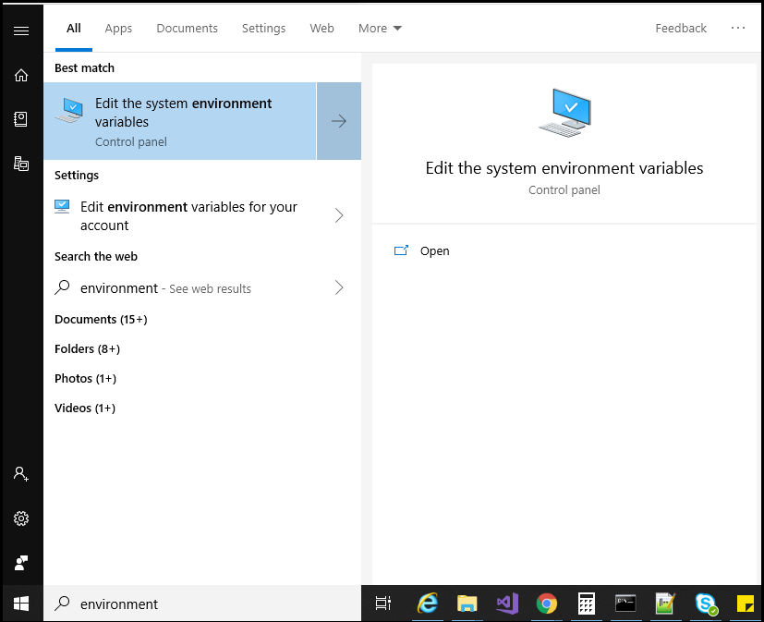
Task: Click the Search the web heading
Action: (96, 256)
